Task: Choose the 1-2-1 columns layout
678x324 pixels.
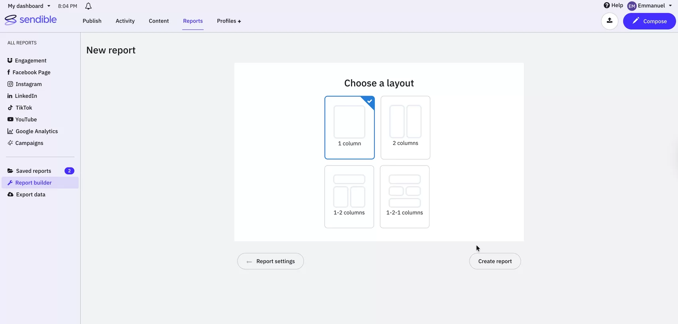Action: pos(404,197)
